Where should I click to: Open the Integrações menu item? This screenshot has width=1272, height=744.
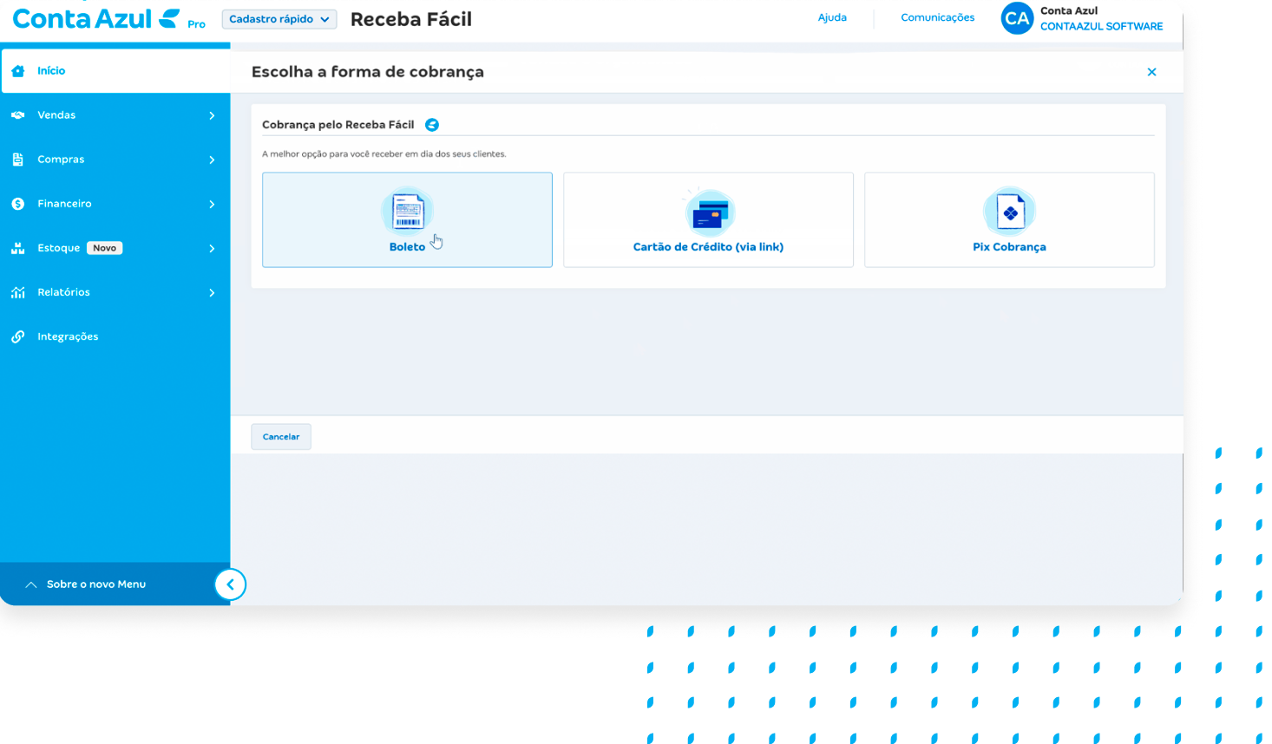tap(115, 336)
